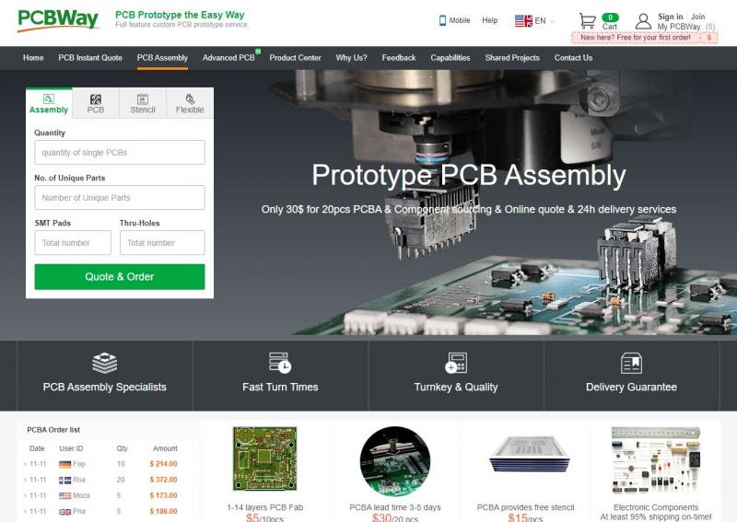
Task: Switch to the Assembly quote tab
Action: click(49, 103)
